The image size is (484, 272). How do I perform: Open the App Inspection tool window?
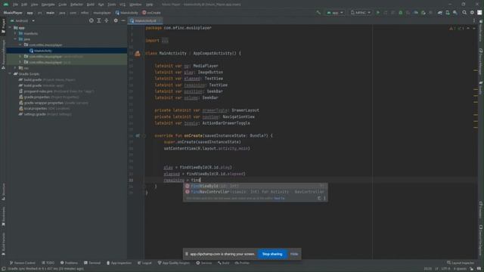119,263
